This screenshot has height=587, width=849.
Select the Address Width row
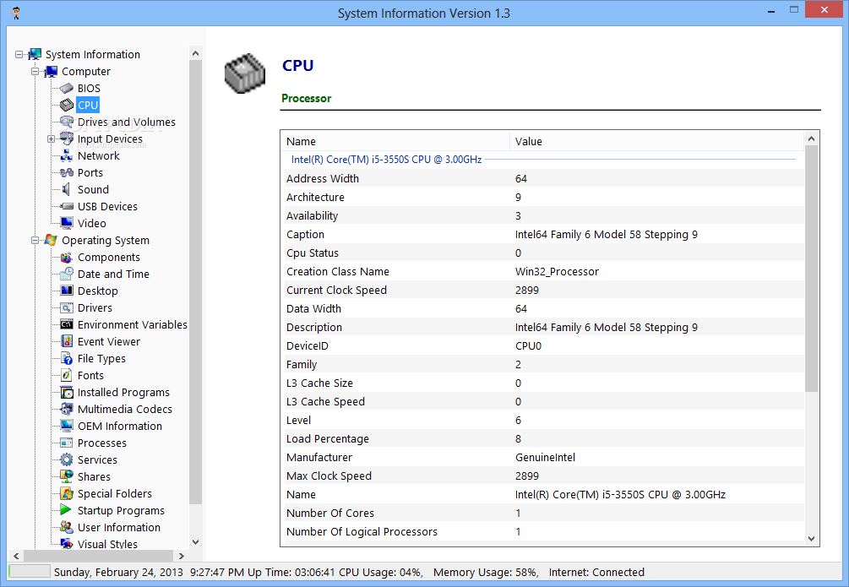point(542,179)
